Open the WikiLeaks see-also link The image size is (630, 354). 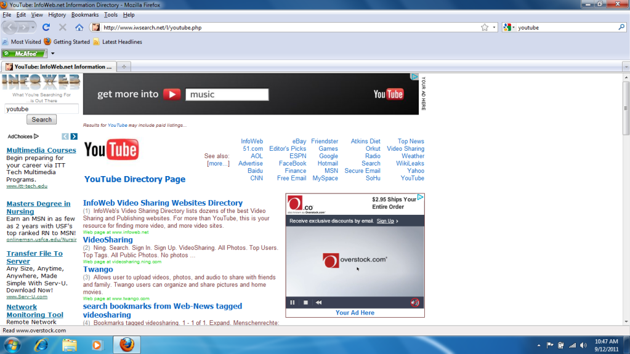410,164
